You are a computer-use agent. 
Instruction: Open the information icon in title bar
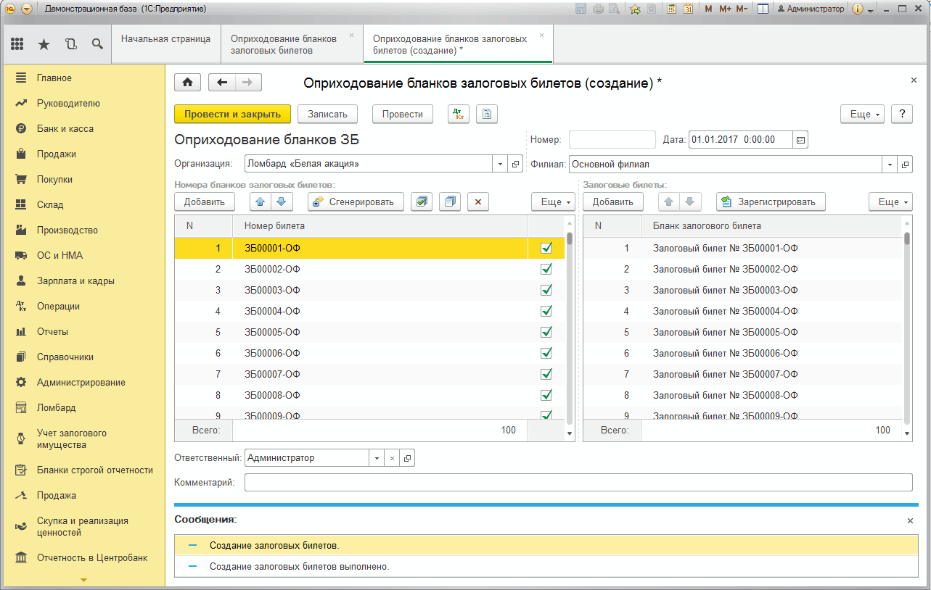coord(858,9)
